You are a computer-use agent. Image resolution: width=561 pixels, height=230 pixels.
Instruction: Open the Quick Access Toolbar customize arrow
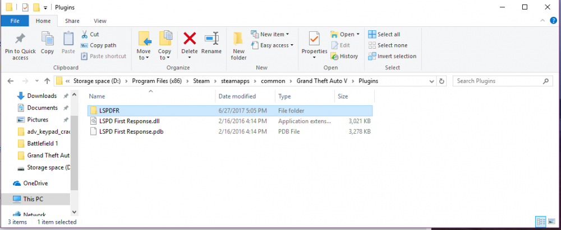[x=45, y=7]
